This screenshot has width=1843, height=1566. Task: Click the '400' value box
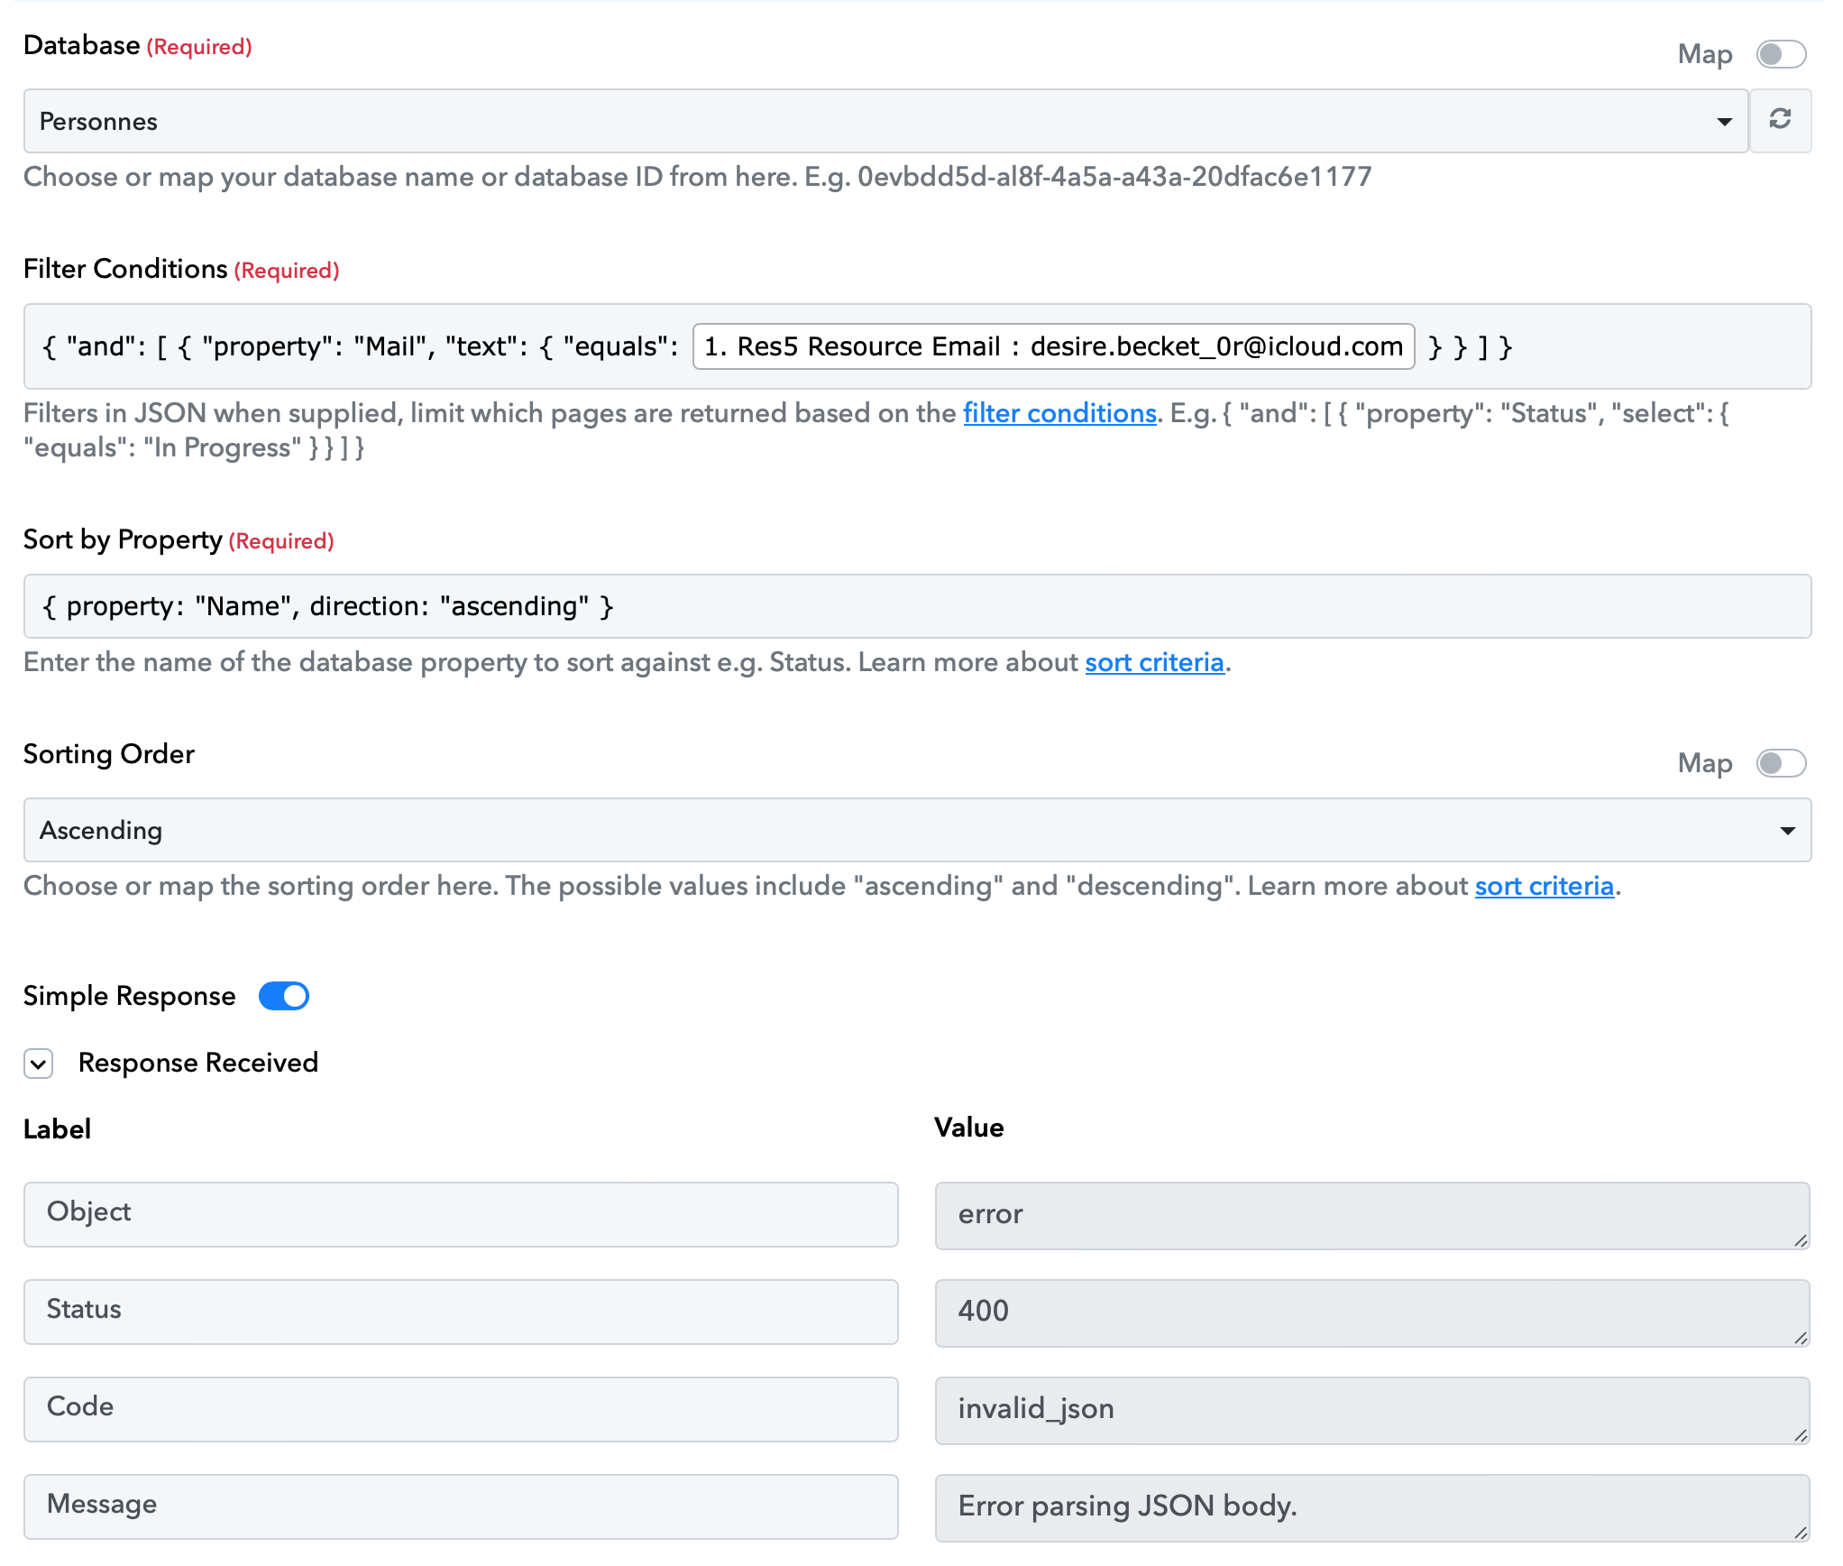coord(1372,1313)
